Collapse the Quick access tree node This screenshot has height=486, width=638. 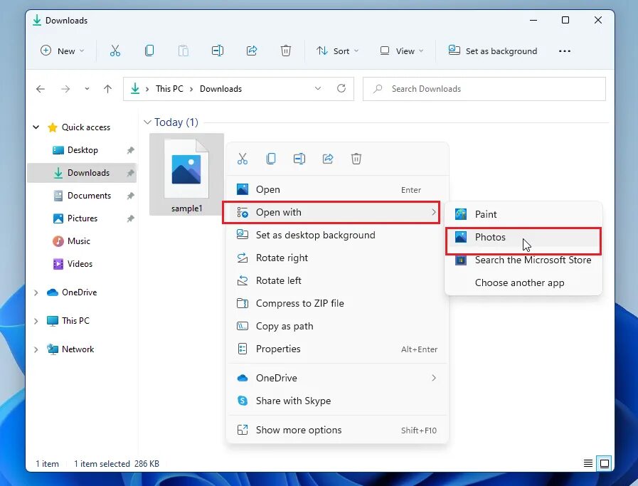(36, 127)
